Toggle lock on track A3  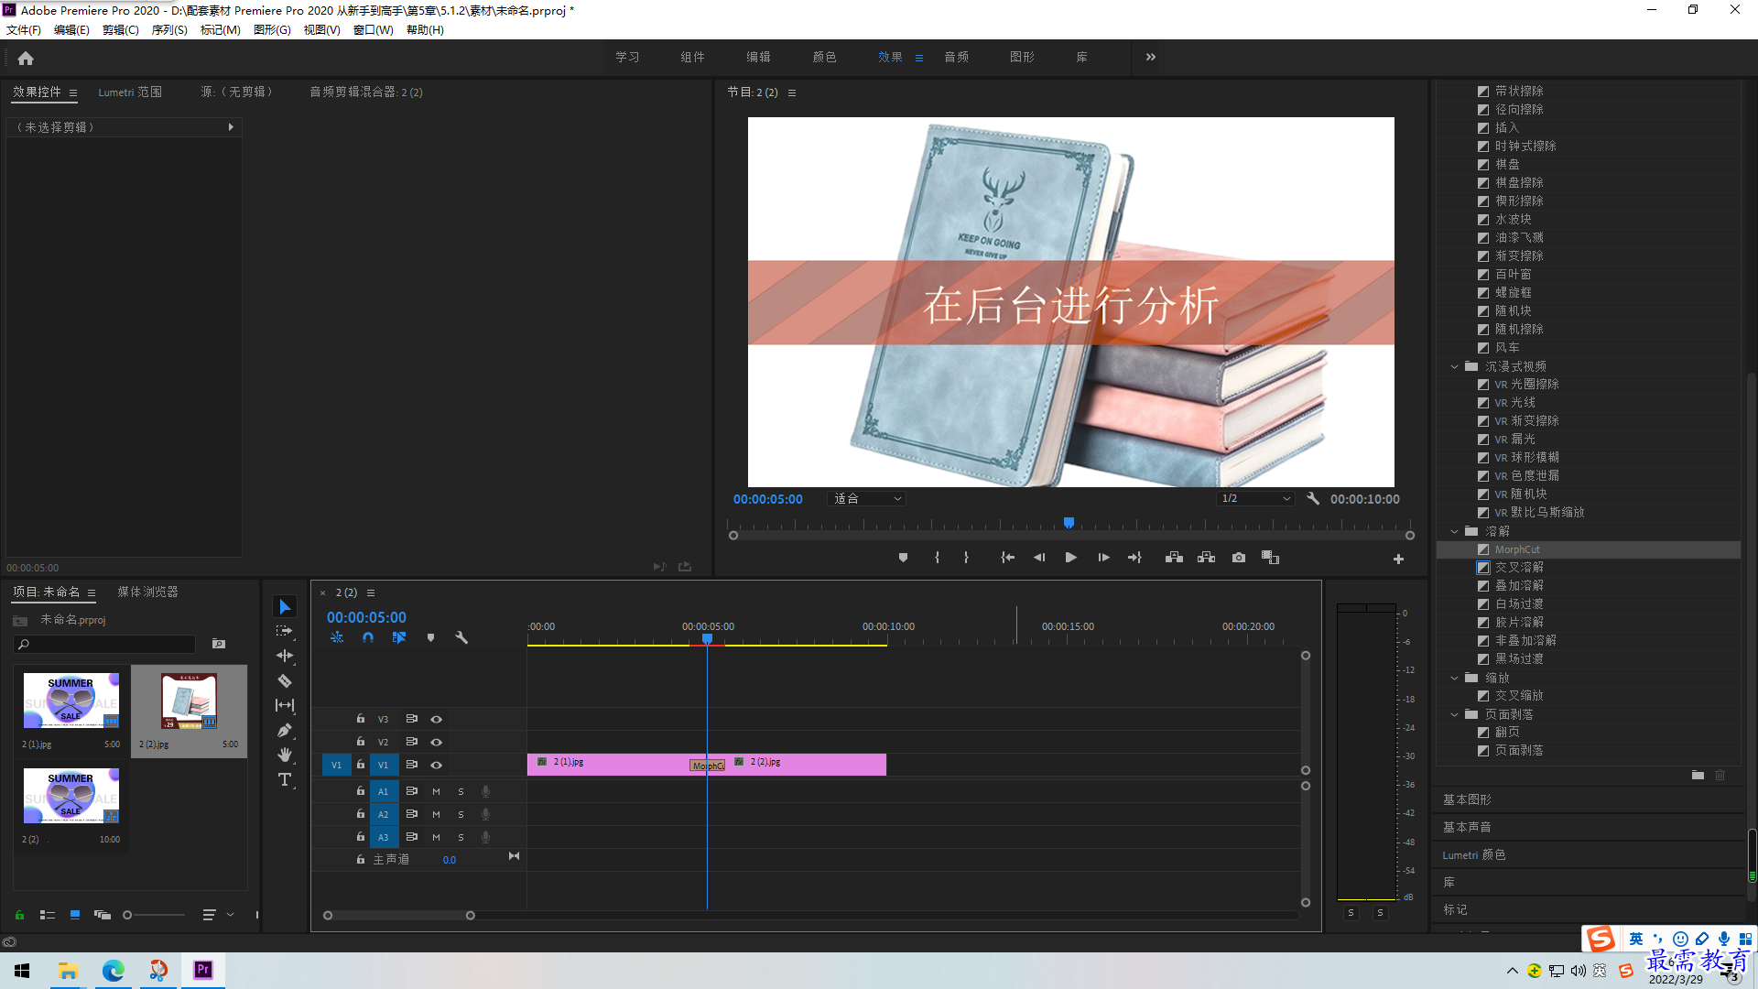(361, 837)
